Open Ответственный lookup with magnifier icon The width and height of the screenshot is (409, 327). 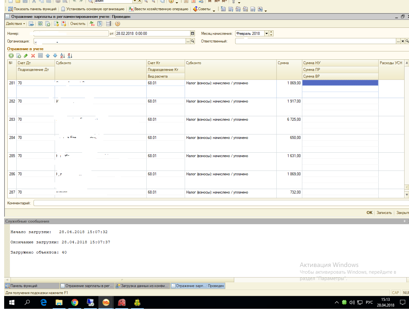(x=407, y=41)
